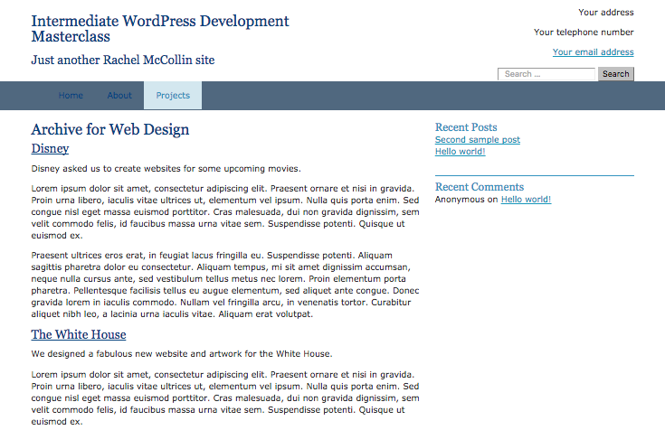The width and height of the screenshot is (665, 430).
Task: Open the 'Your email address' link
Action: [593, 52]
